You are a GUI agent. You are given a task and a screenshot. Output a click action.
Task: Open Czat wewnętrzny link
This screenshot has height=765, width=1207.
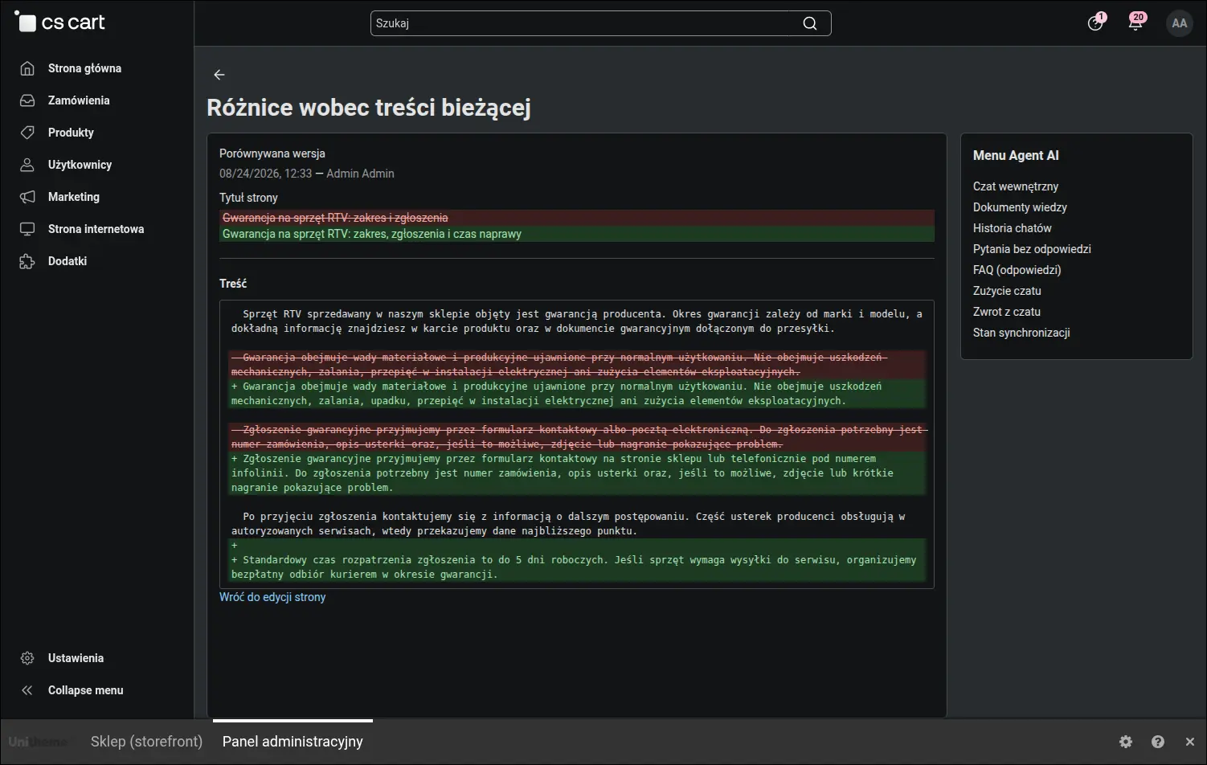pos(1016,186)
